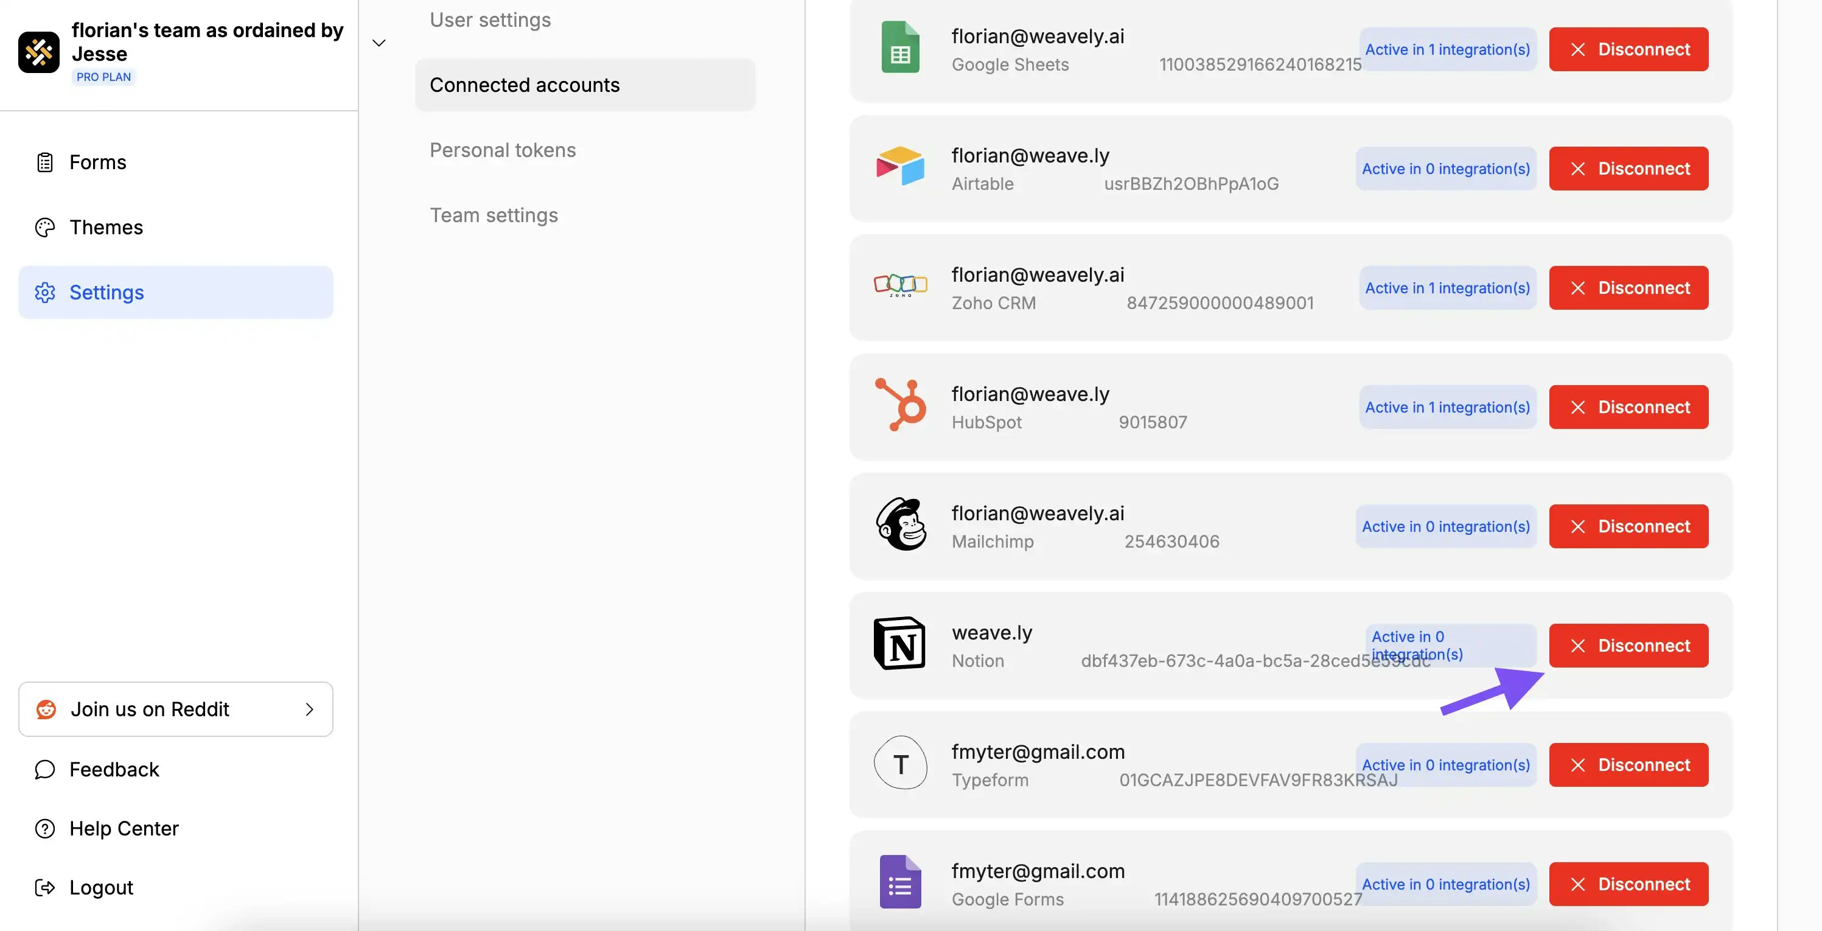Click the Google Forms icon

point(901,882)
